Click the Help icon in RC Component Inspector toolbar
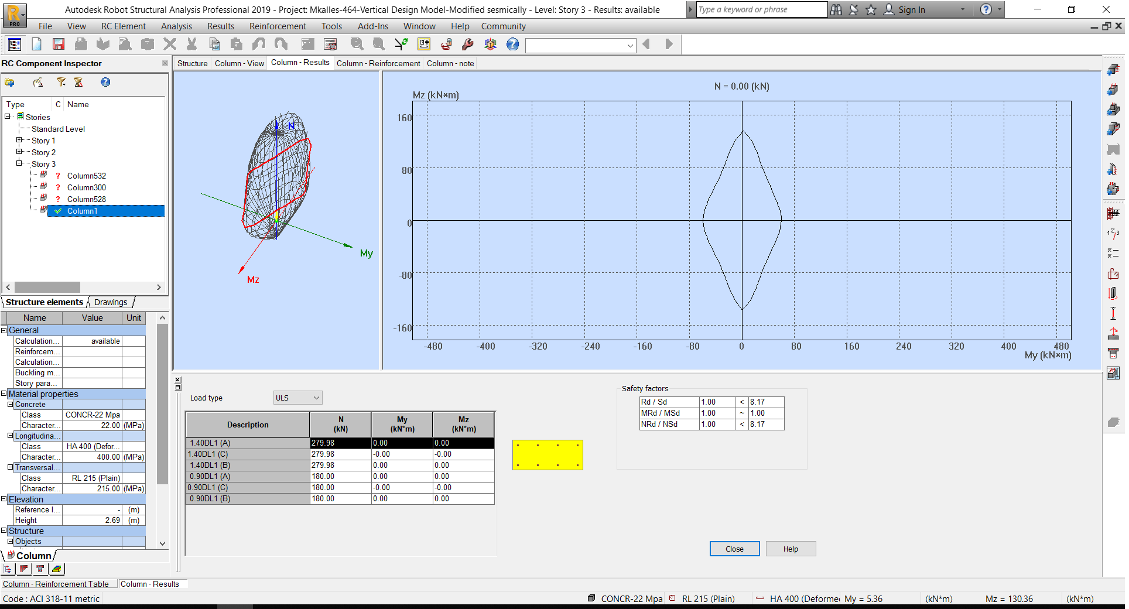1129x609 pixels. (105, 83)
